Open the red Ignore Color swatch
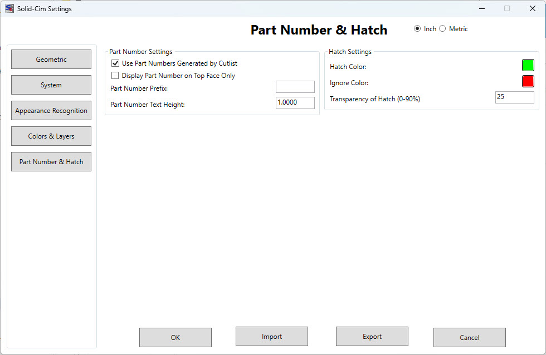This screenshot has height=355, width=546. coord(528,81)
